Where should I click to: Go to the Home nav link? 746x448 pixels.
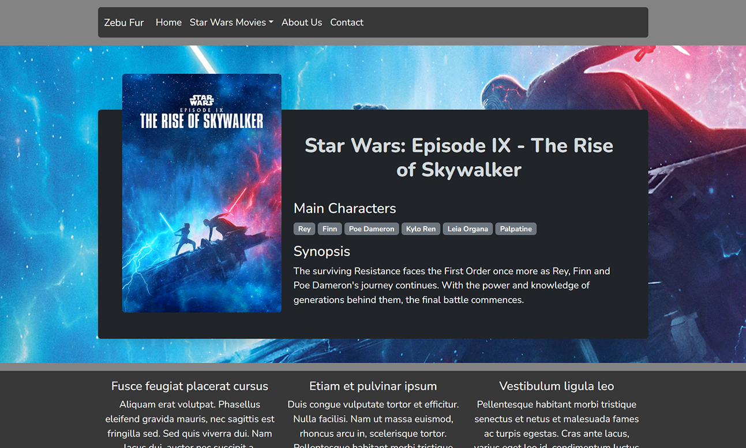pyautogui.click(x=168, y=22)
